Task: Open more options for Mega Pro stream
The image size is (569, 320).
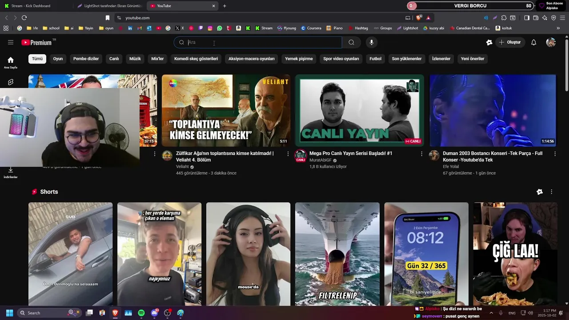Action: point(421,154)
